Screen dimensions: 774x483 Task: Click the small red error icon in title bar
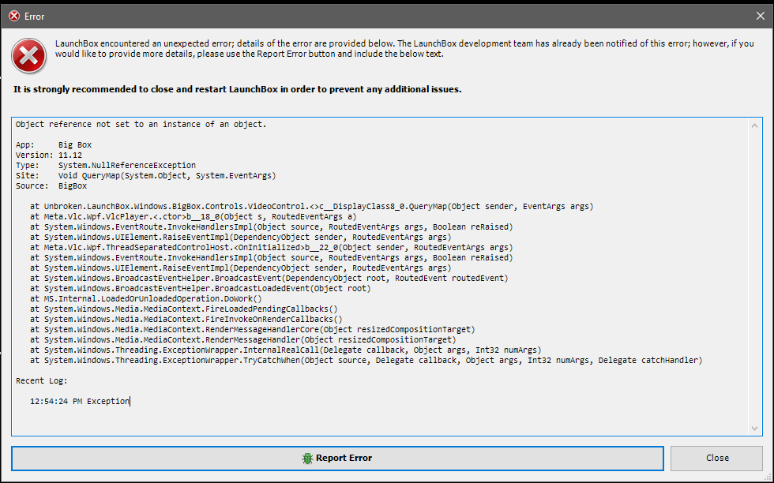14,17
